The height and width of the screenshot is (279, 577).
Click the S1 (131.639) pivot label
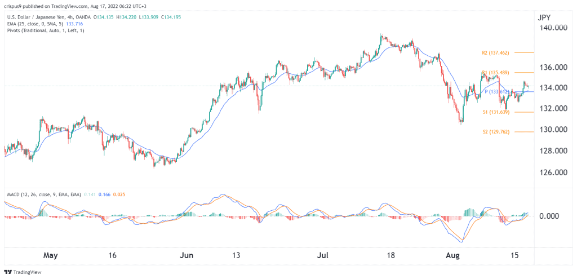coord(495,112)
